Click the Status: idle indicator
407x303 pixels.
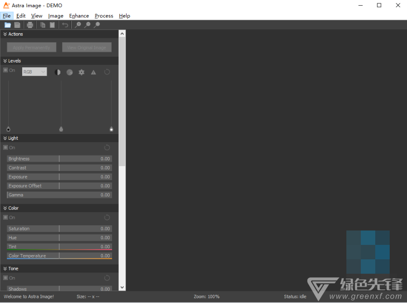[x=295, y=297]
